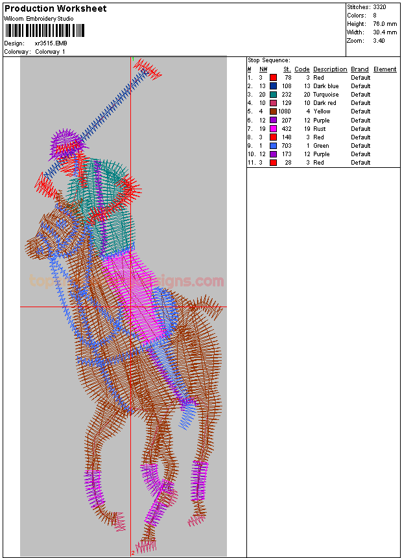Click the Zoom value '3.40'
This screenshot has width=402, height=558.
pyautogui.click(x=379, y=41)
